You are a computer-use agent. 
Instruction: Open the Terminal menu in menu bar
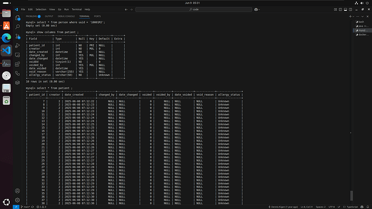[x=77, y=10]
